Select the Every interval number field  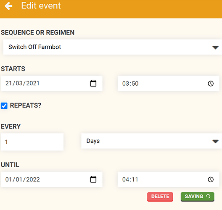pos(32,142)
